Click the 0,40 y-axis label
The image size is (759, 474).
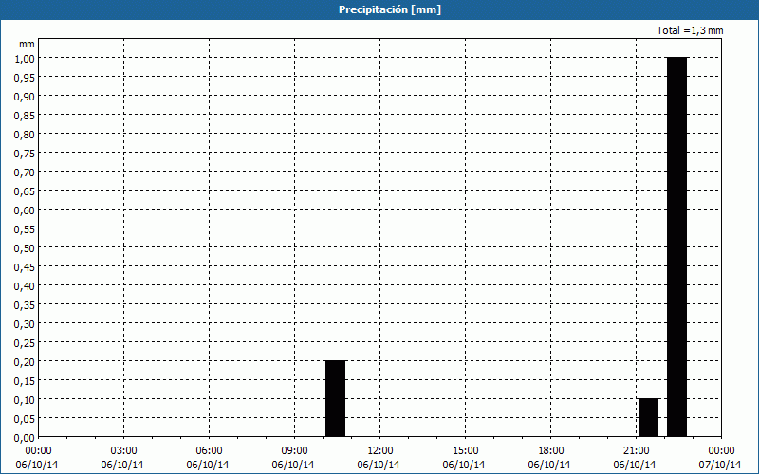(x=25, y=286)
